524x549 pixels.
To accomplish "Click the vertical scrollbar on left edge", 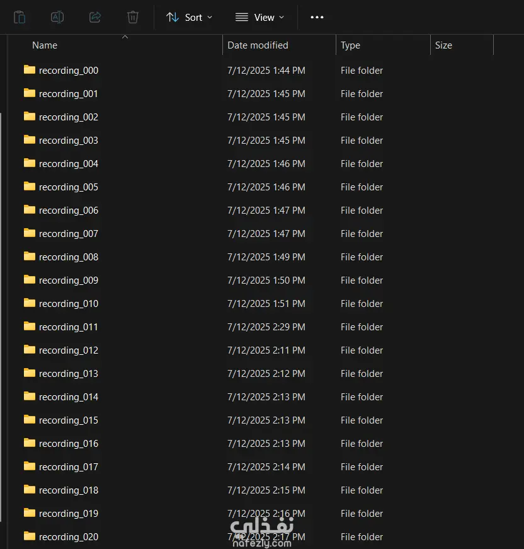I will [x=1, y=317].
